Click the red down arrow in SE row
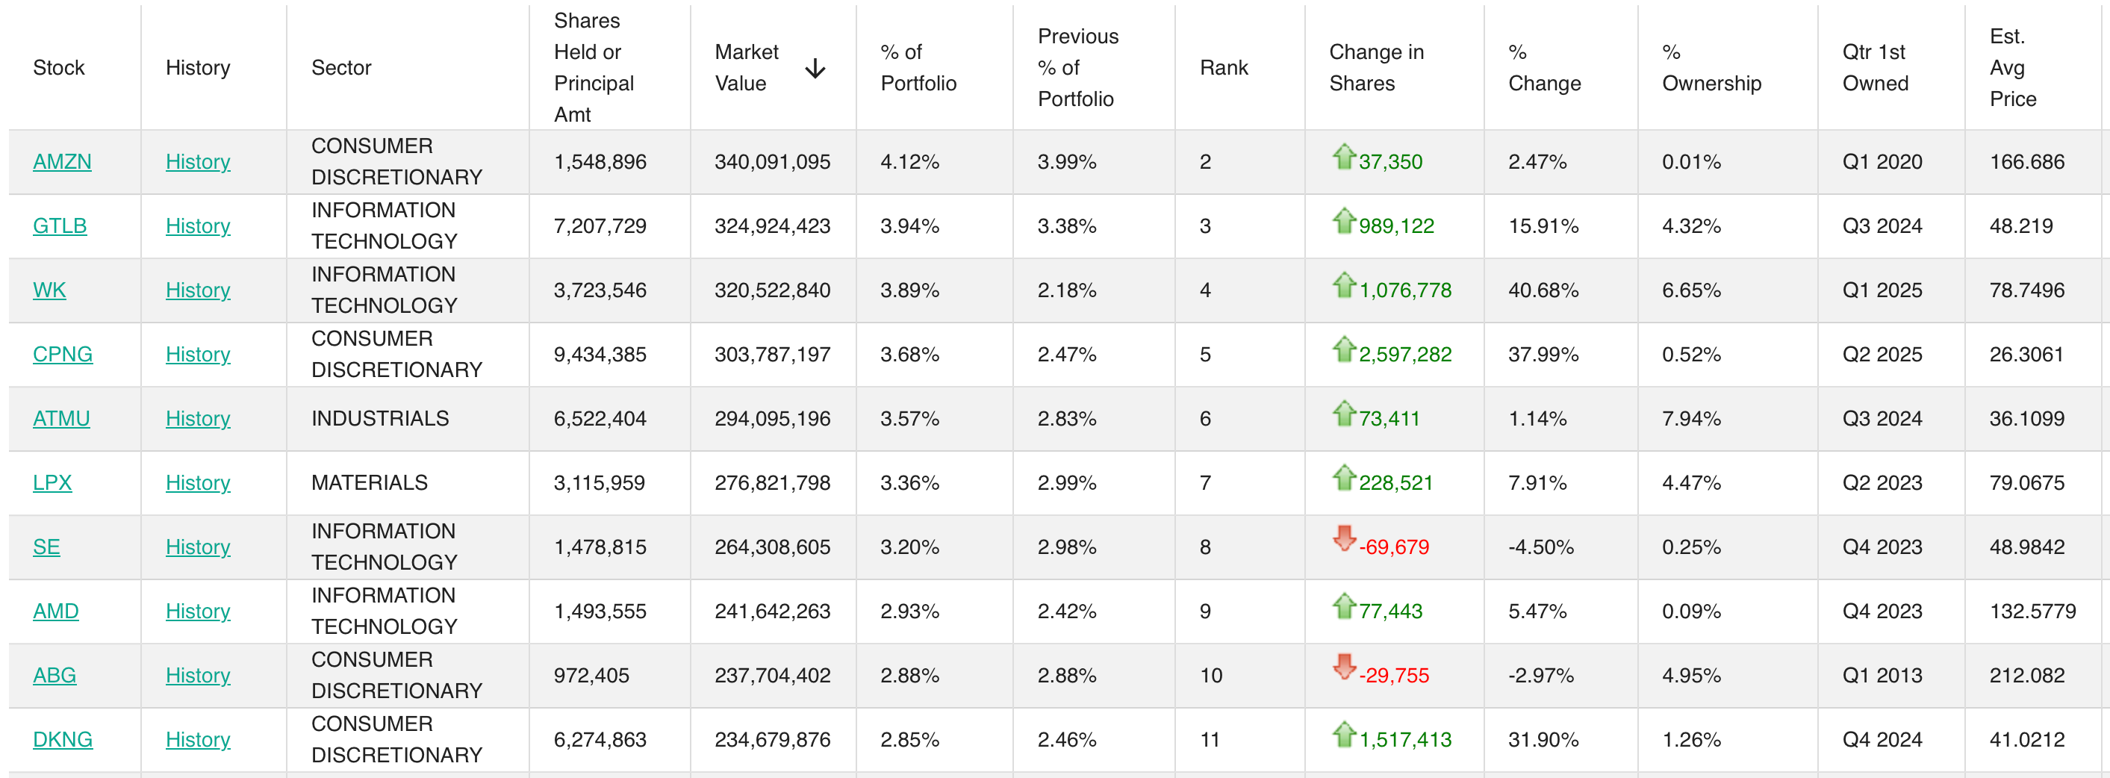This screenshot has width=2110, height=778. coord(1343,538)
